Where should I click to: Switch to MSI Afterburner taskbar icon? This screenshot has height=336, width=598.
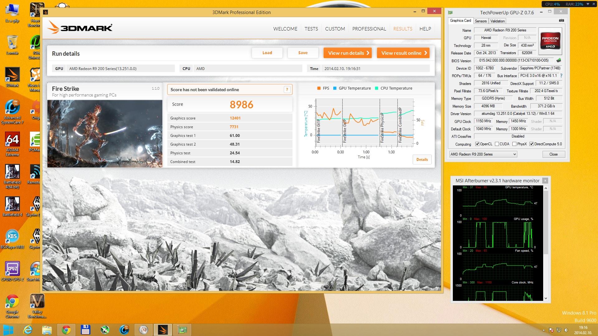coord(143,330)
